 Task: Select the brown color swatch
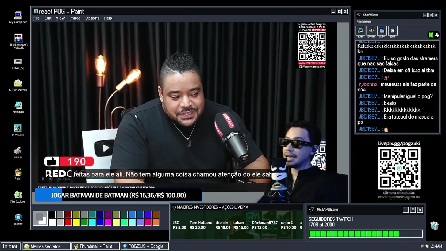(155, 214)
